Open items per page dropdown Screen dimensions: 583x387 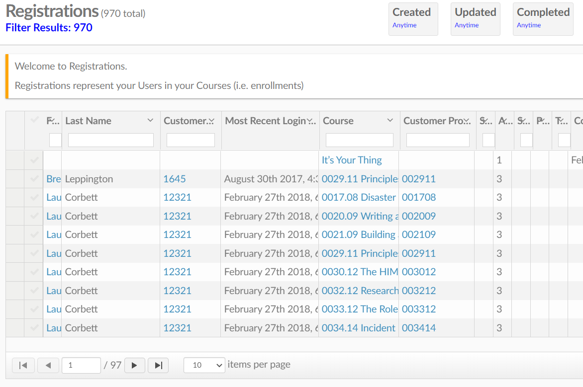point(204,366)
